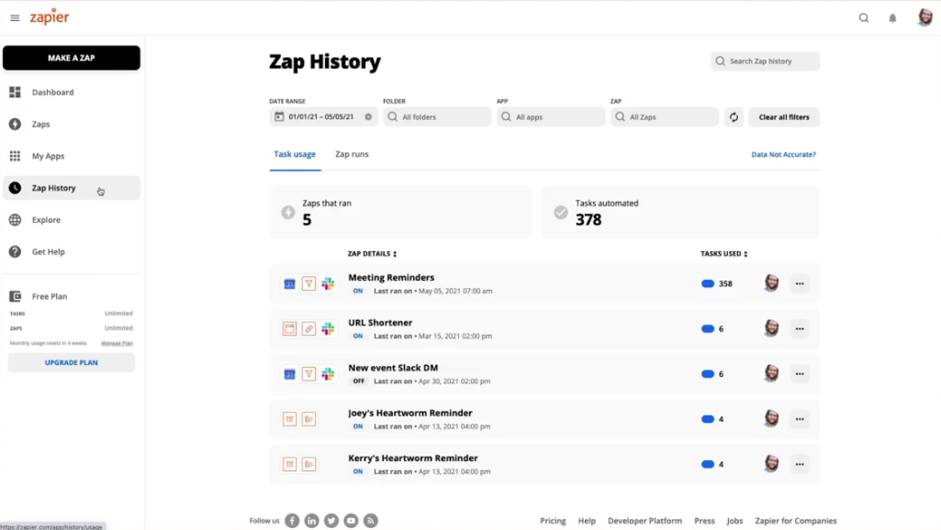Open the All apps filter dropdown
The image size is (941, 530).
(x=550, y=116)
